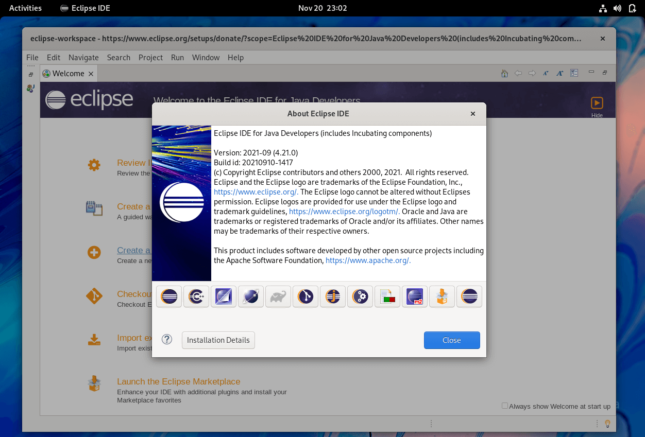Click the orange Import download-tray icon
Screen dimensions: 645x437
click(x=94, y=340)
